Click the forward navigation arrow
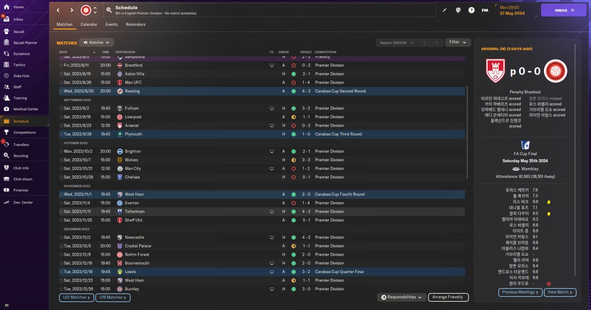The image size is (591, 310). tap(72, 10)
